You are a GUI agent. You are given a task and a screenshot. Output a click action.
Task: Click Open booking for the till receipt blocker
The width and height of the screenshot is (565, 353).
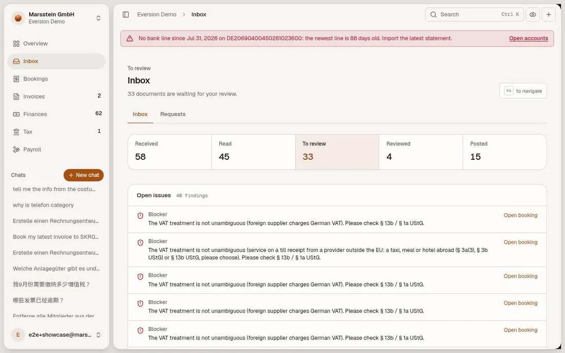[x=520, y=243]
